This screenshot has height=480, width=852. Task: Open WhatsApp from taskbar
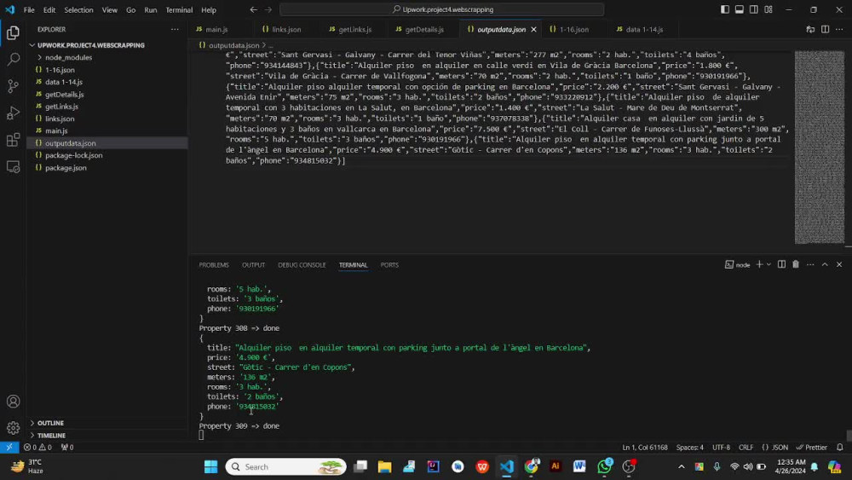click(604, 466)
